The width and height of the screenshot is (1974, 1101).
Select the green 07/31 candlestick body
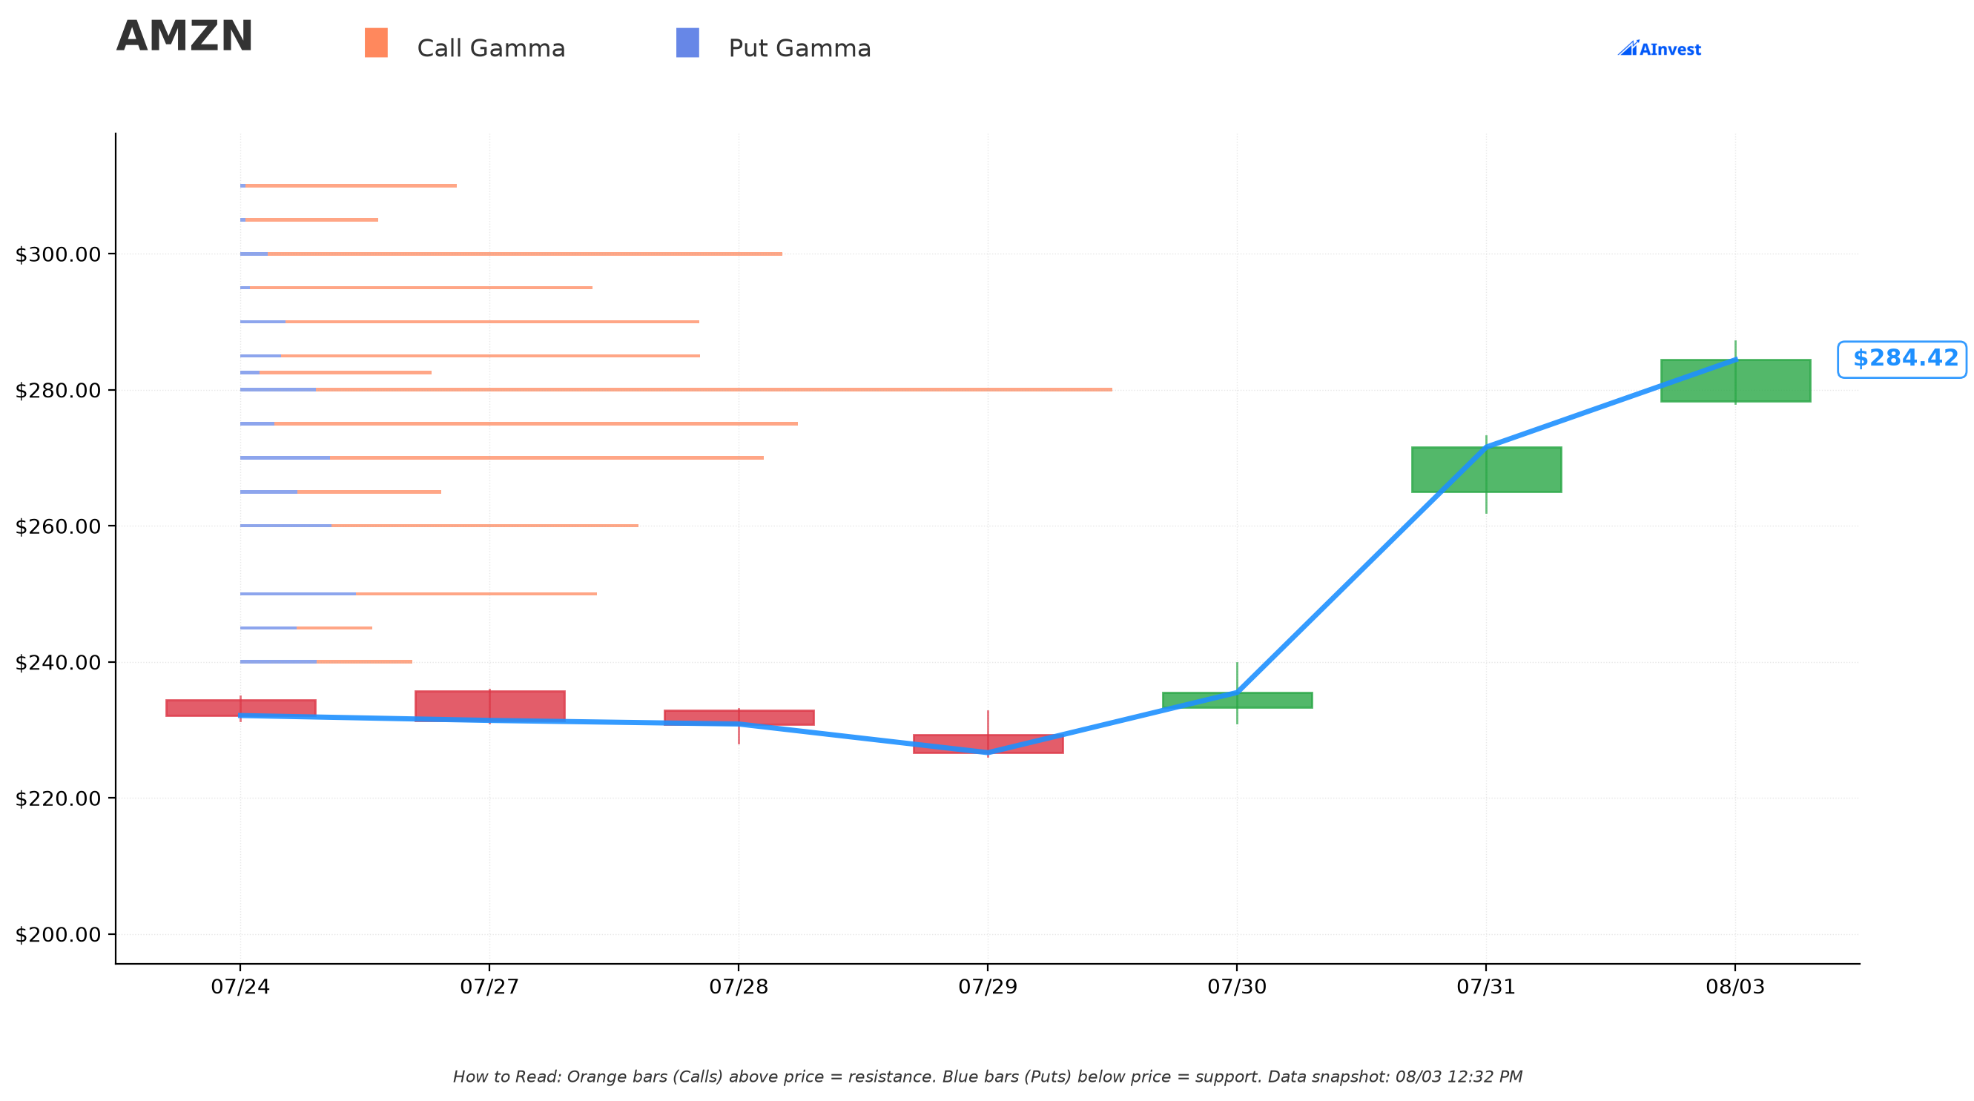(1487, 469)
